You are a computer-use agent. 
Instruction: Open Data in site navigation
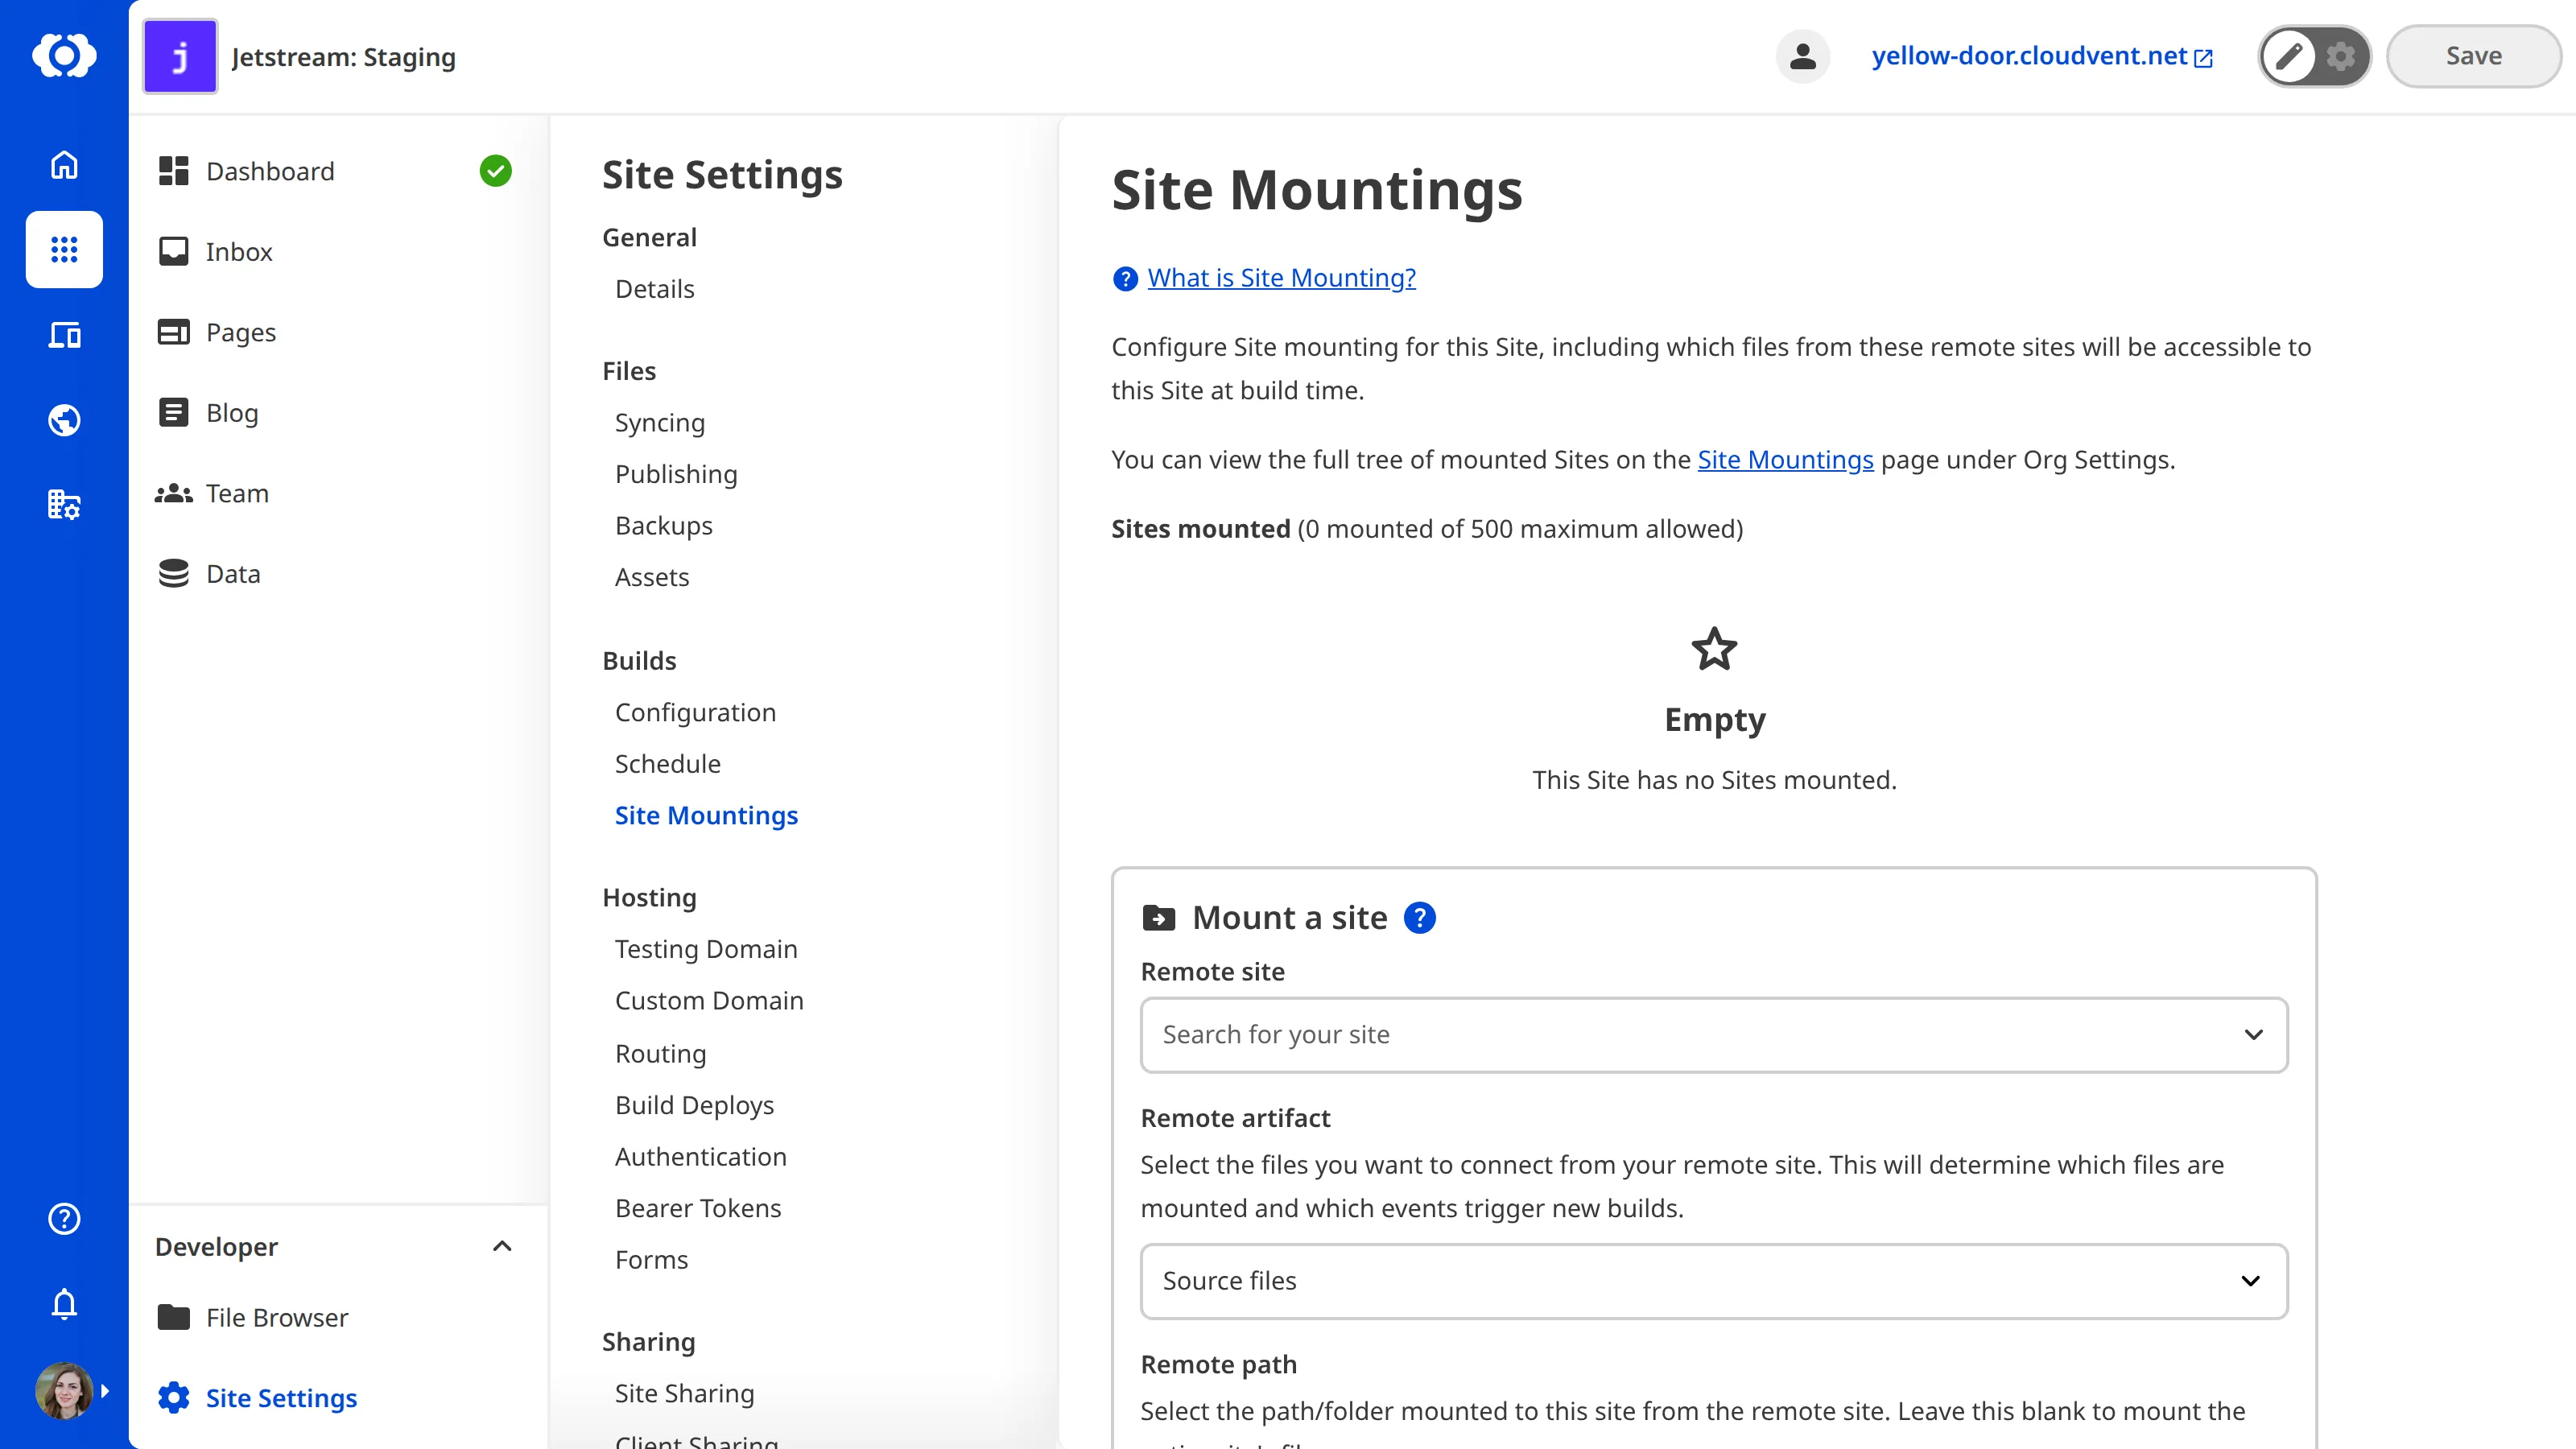[x=233, y=573]
